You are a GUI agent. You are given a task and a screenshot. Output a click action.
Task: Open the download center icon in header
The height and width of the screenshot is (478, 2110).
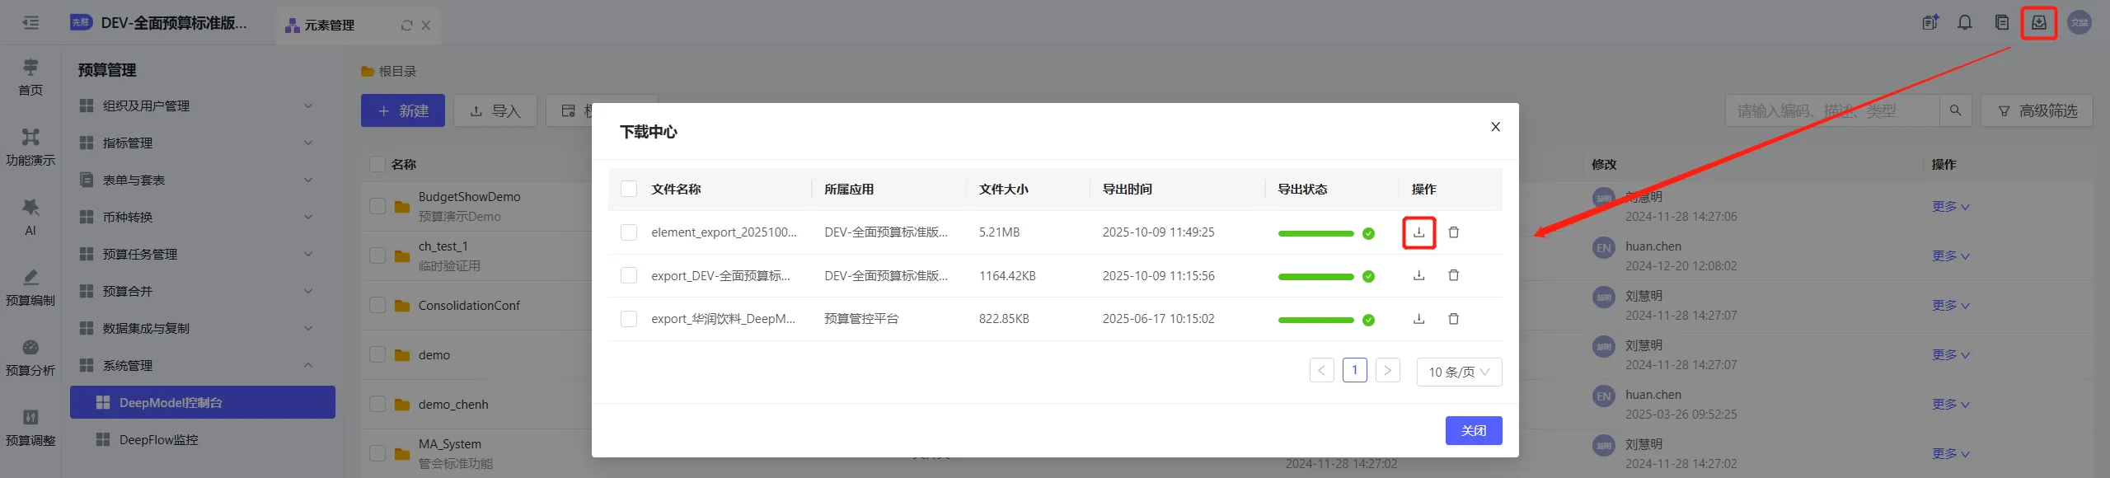pos(2038,23)
